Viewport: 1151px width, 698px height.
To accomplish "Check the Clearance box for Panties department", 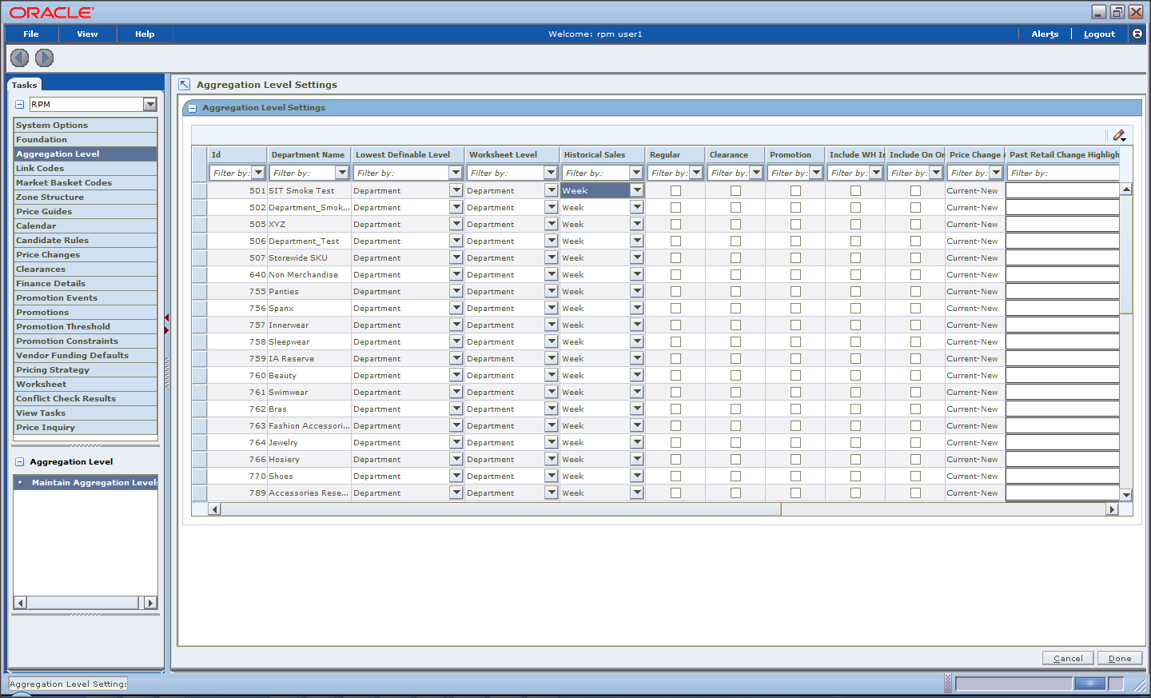I will click(735, 291).
